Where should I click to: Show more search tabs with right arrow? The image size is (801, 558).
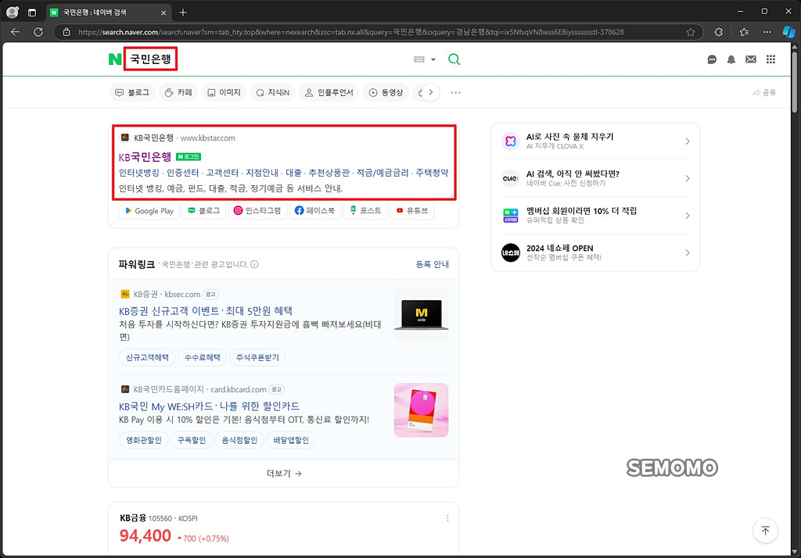(x=431, y=92)
